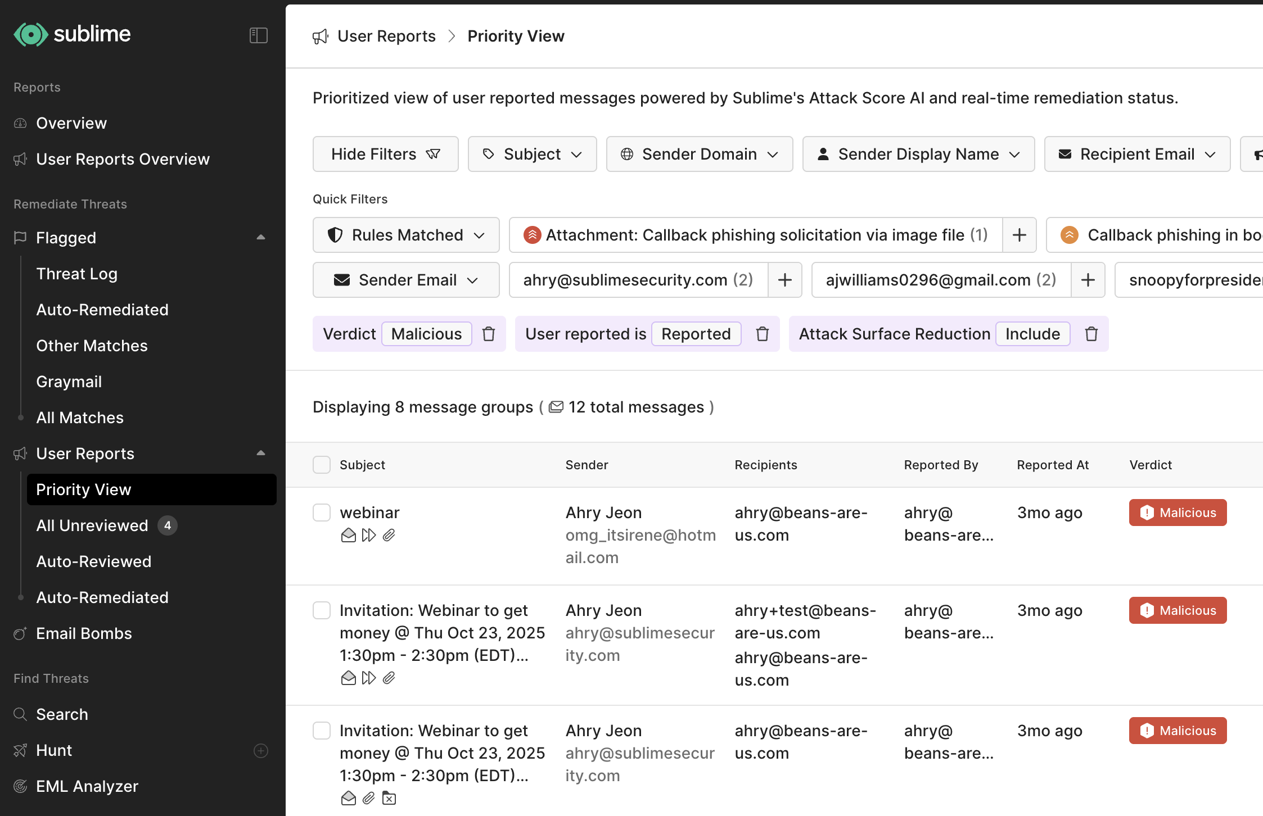Remove the User reported filter via trash
The image size is (1263, 816).
pos(762,334)
